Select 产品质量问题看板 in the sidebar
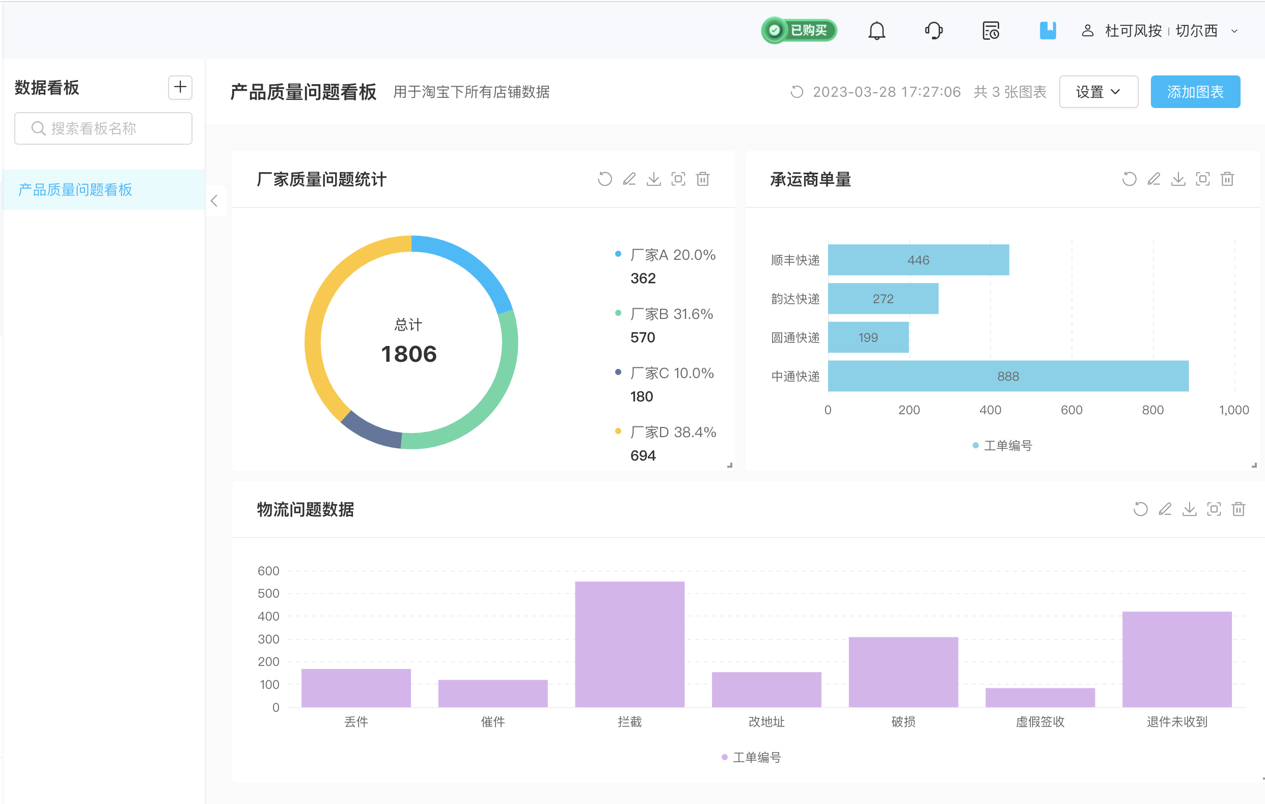1265x804 pixels. coord(103,189)
